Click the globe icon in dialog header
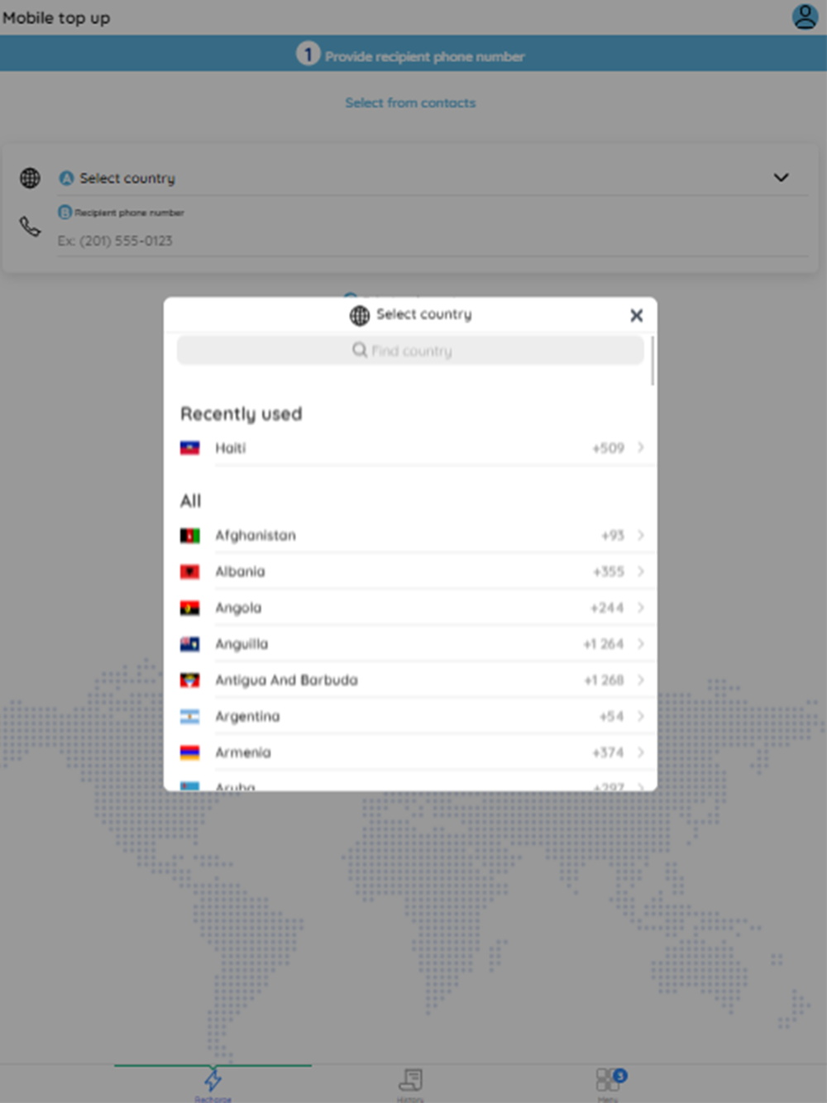Screen dimensions: 827x1103 tap(360, 315)
